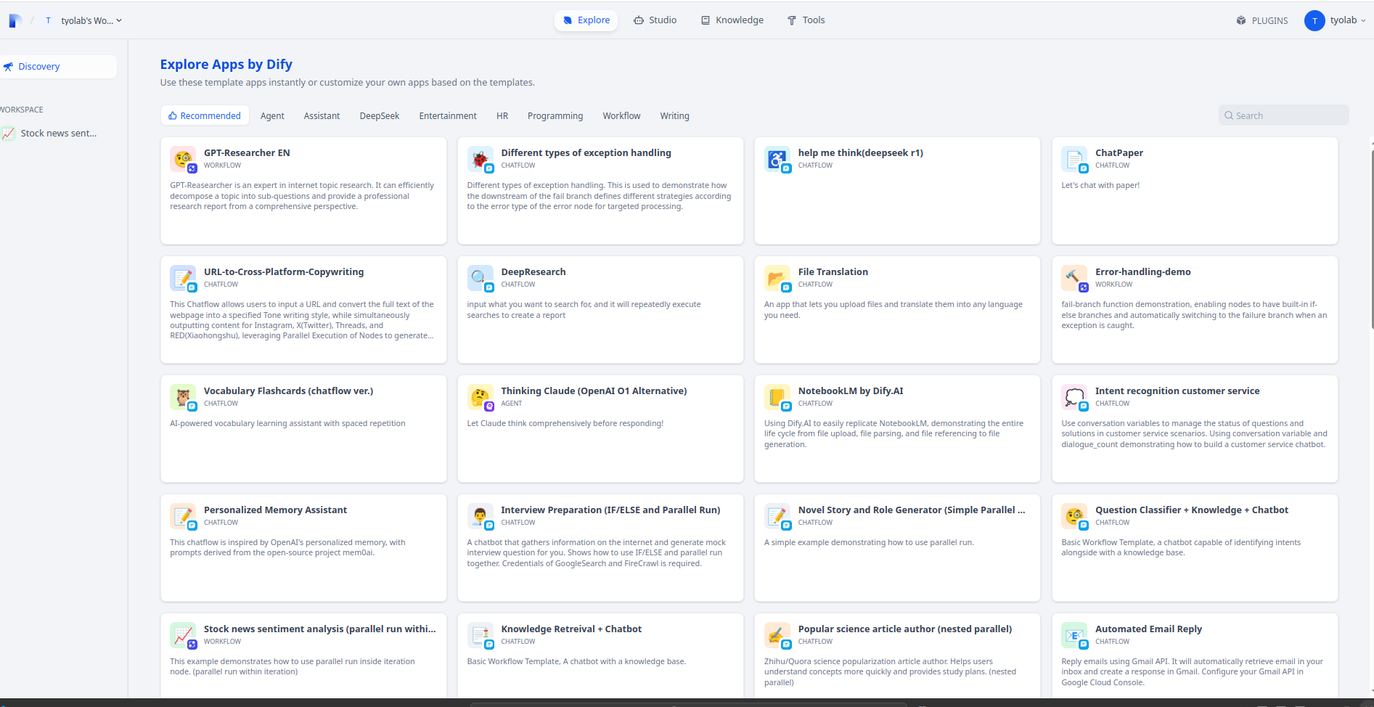This screenshot has height=707, width=1374.
Task: Click the Knowledge Retreival + Chatbot icon
Action: pos(480,634)
